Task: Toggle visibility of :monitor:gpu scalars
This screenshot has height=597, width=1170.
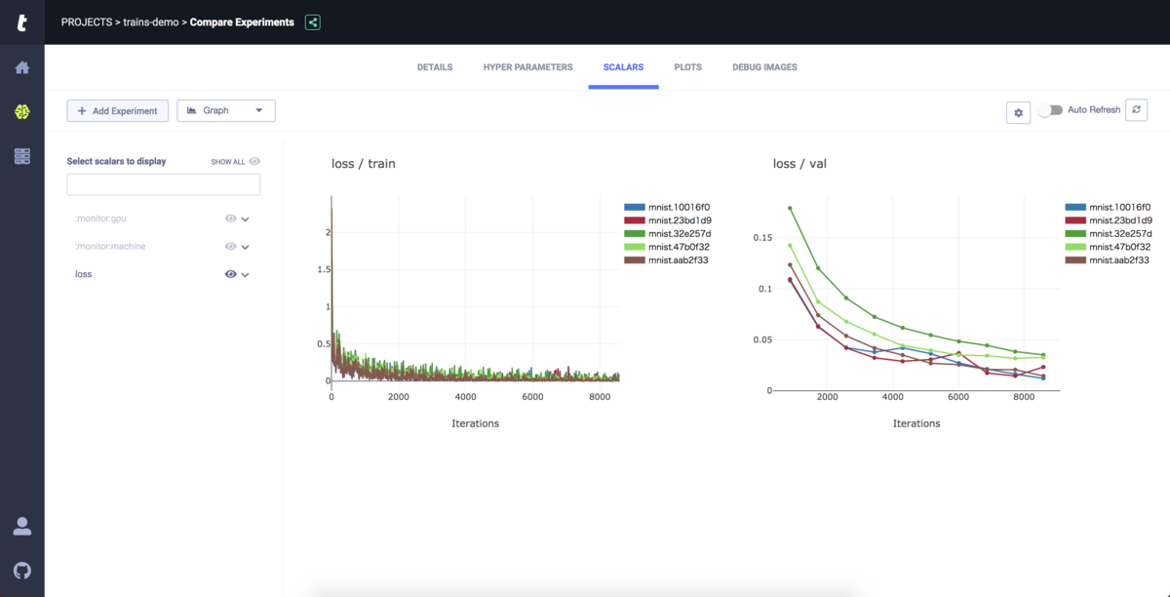Action: 231,219
